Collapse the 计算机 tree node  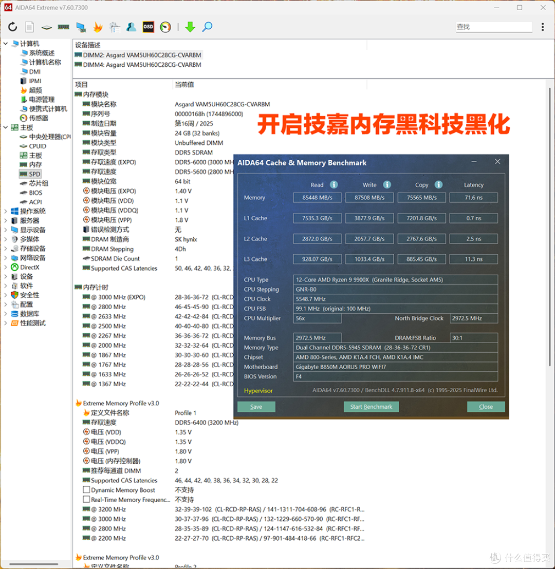(6, 44)
